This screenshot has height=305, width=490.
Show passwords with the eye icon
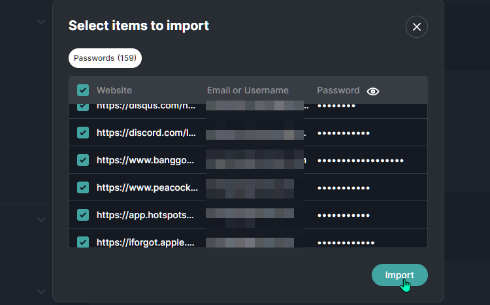tap(373, 91)
